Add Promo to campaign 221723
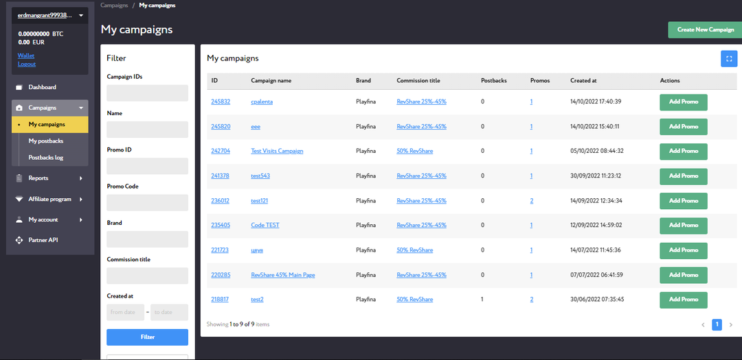742x360 pixels. (684, 250)
